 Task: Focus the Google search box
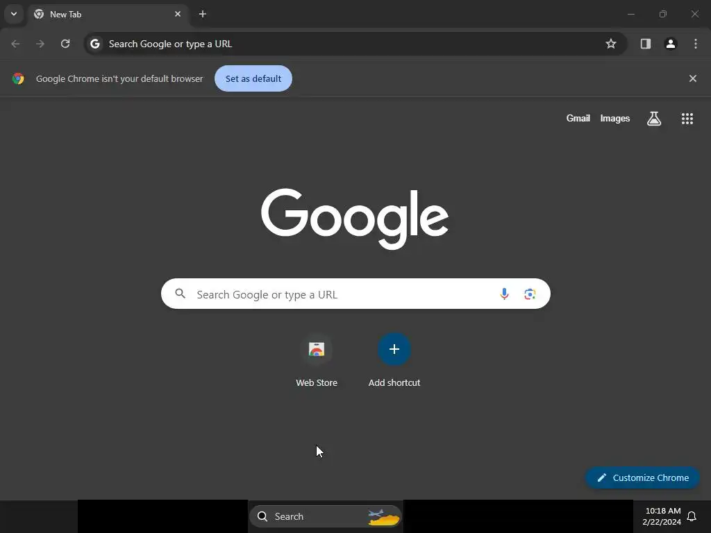(355, 294)
